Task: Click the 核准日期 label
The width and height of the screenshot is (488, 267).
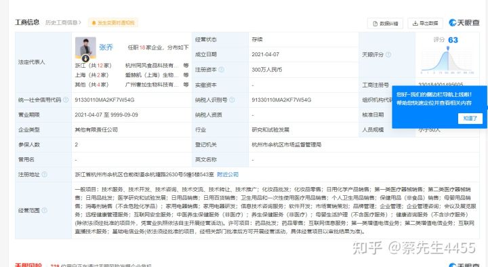Action: [373, 115]
